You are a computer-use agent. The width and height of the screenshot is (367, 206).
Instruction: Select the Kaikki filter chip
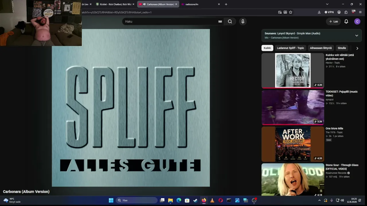[267, 48]
